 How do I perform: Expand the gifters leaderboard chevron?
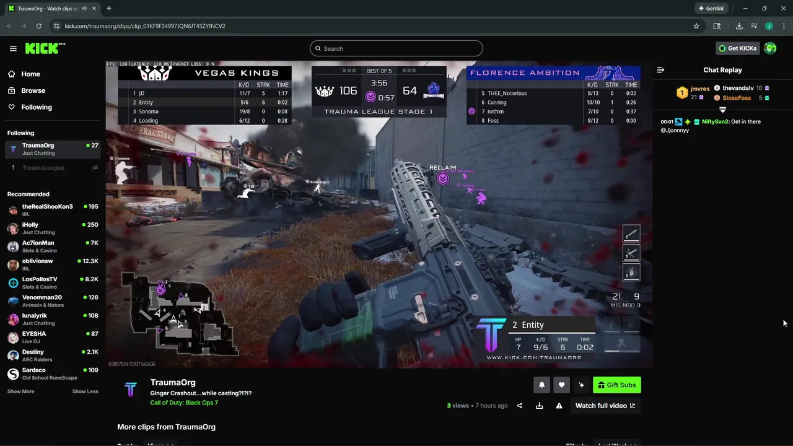[x=722, y=109]
